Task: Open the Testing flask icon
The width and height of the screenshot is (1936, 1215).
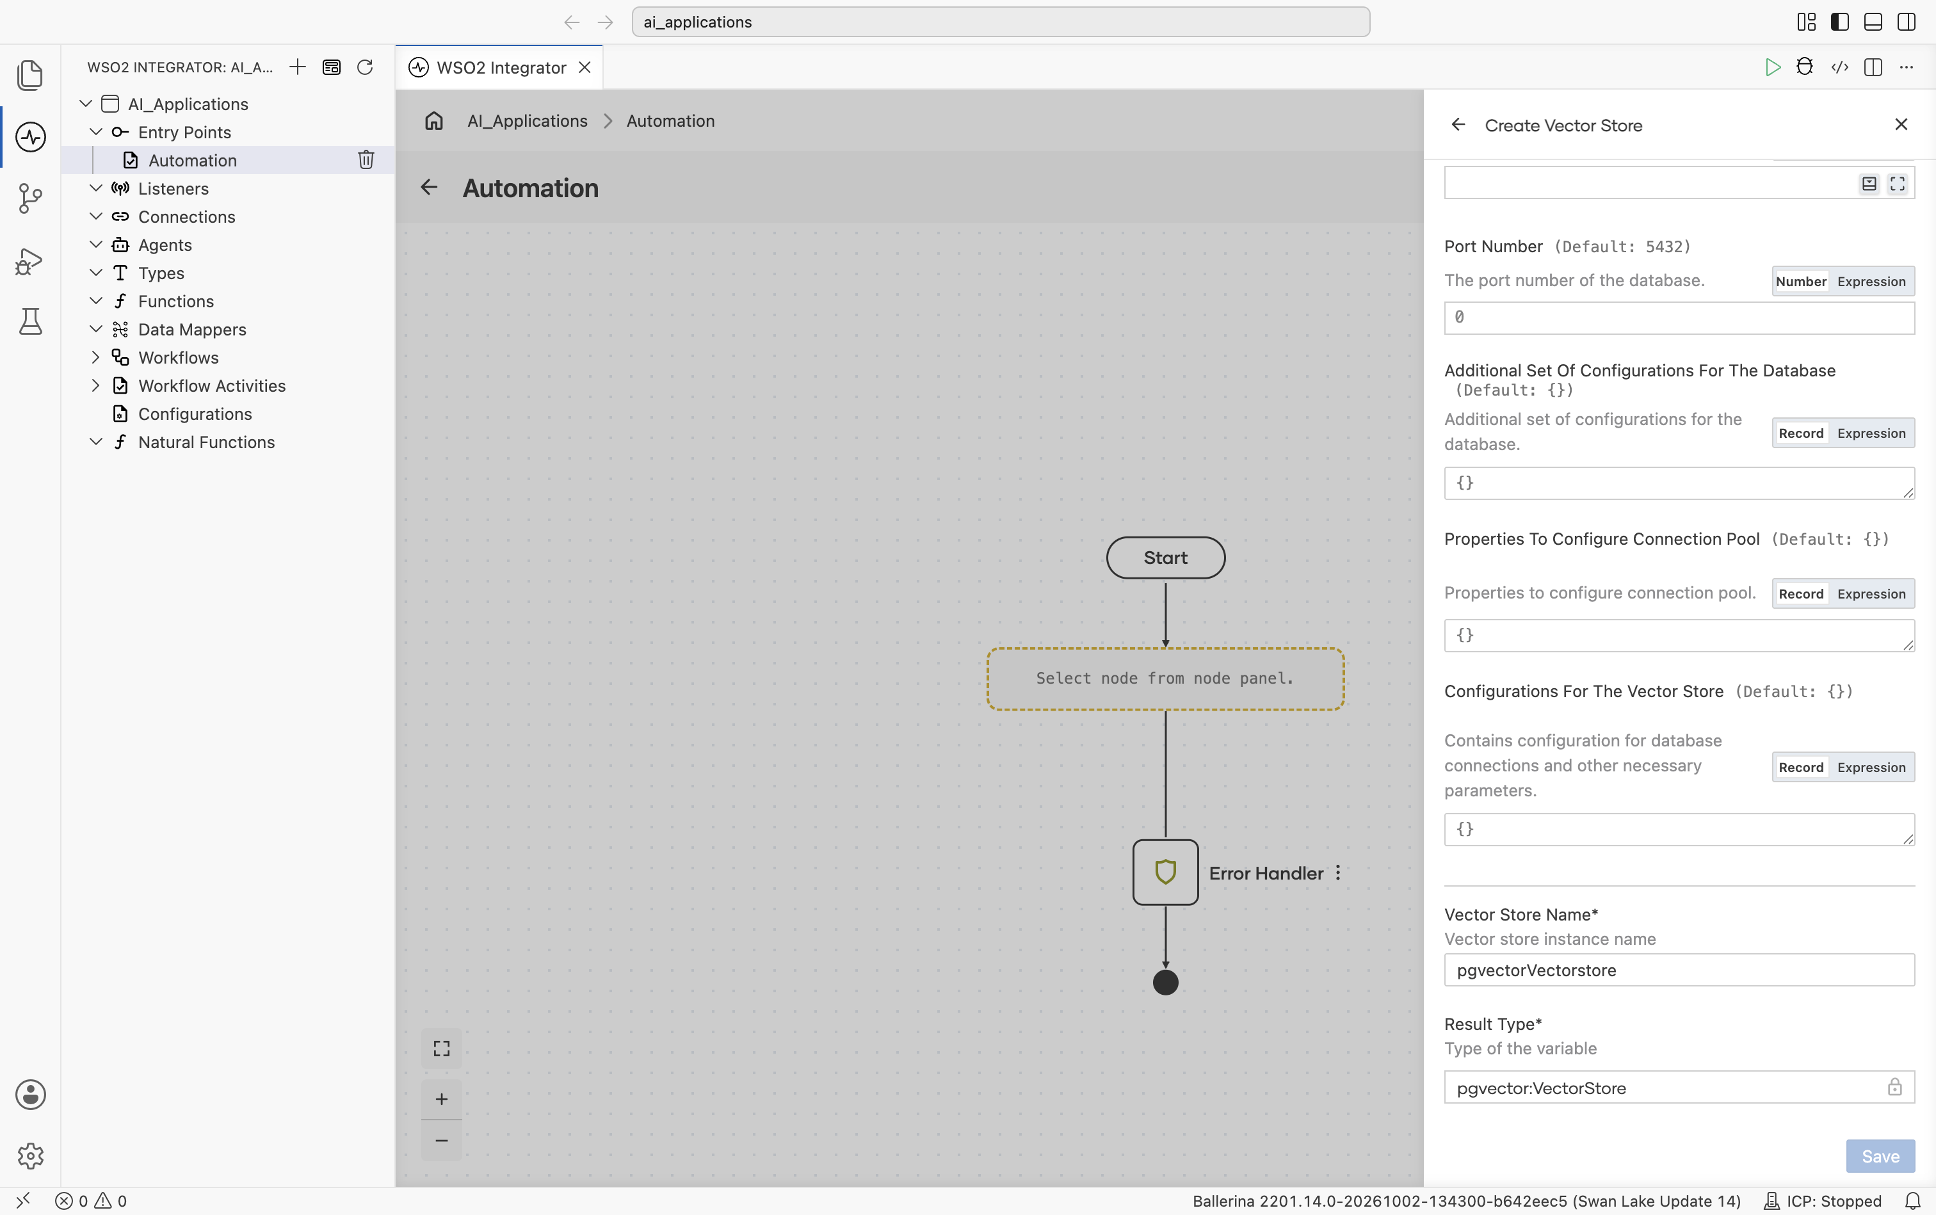Action: point(31,321)
